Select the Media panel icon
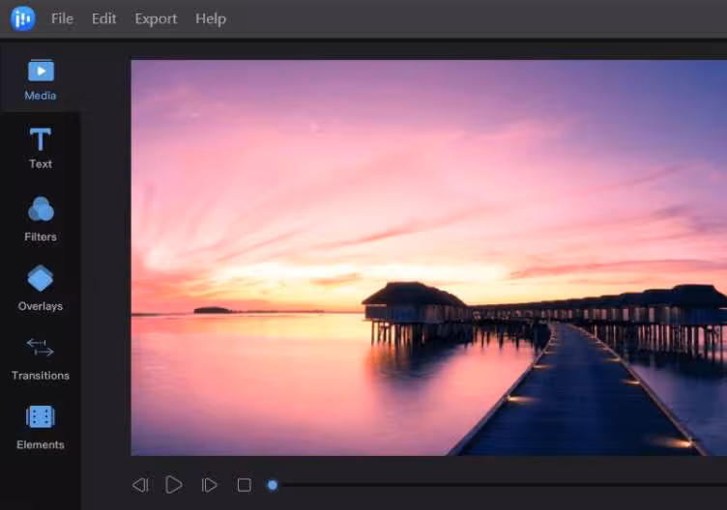This screenshot has height=510, width=727. click(41, 79)
